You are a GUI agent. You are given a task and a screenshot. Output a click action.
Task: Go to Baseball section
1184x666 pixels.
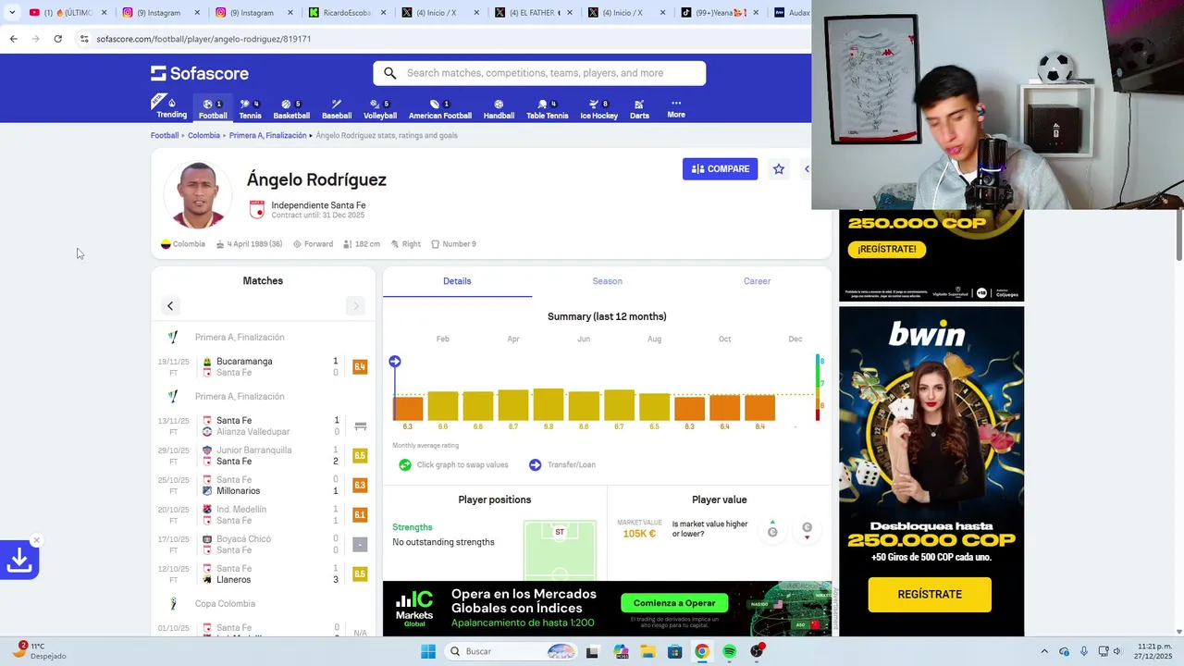[337, 108]
